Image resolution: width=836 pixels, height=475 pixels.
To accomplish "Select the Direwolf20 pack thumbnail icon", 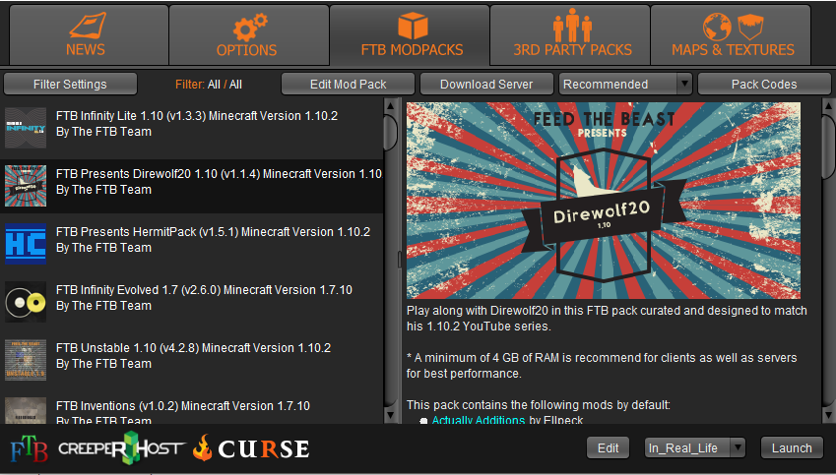I will (x=25, y=186).
